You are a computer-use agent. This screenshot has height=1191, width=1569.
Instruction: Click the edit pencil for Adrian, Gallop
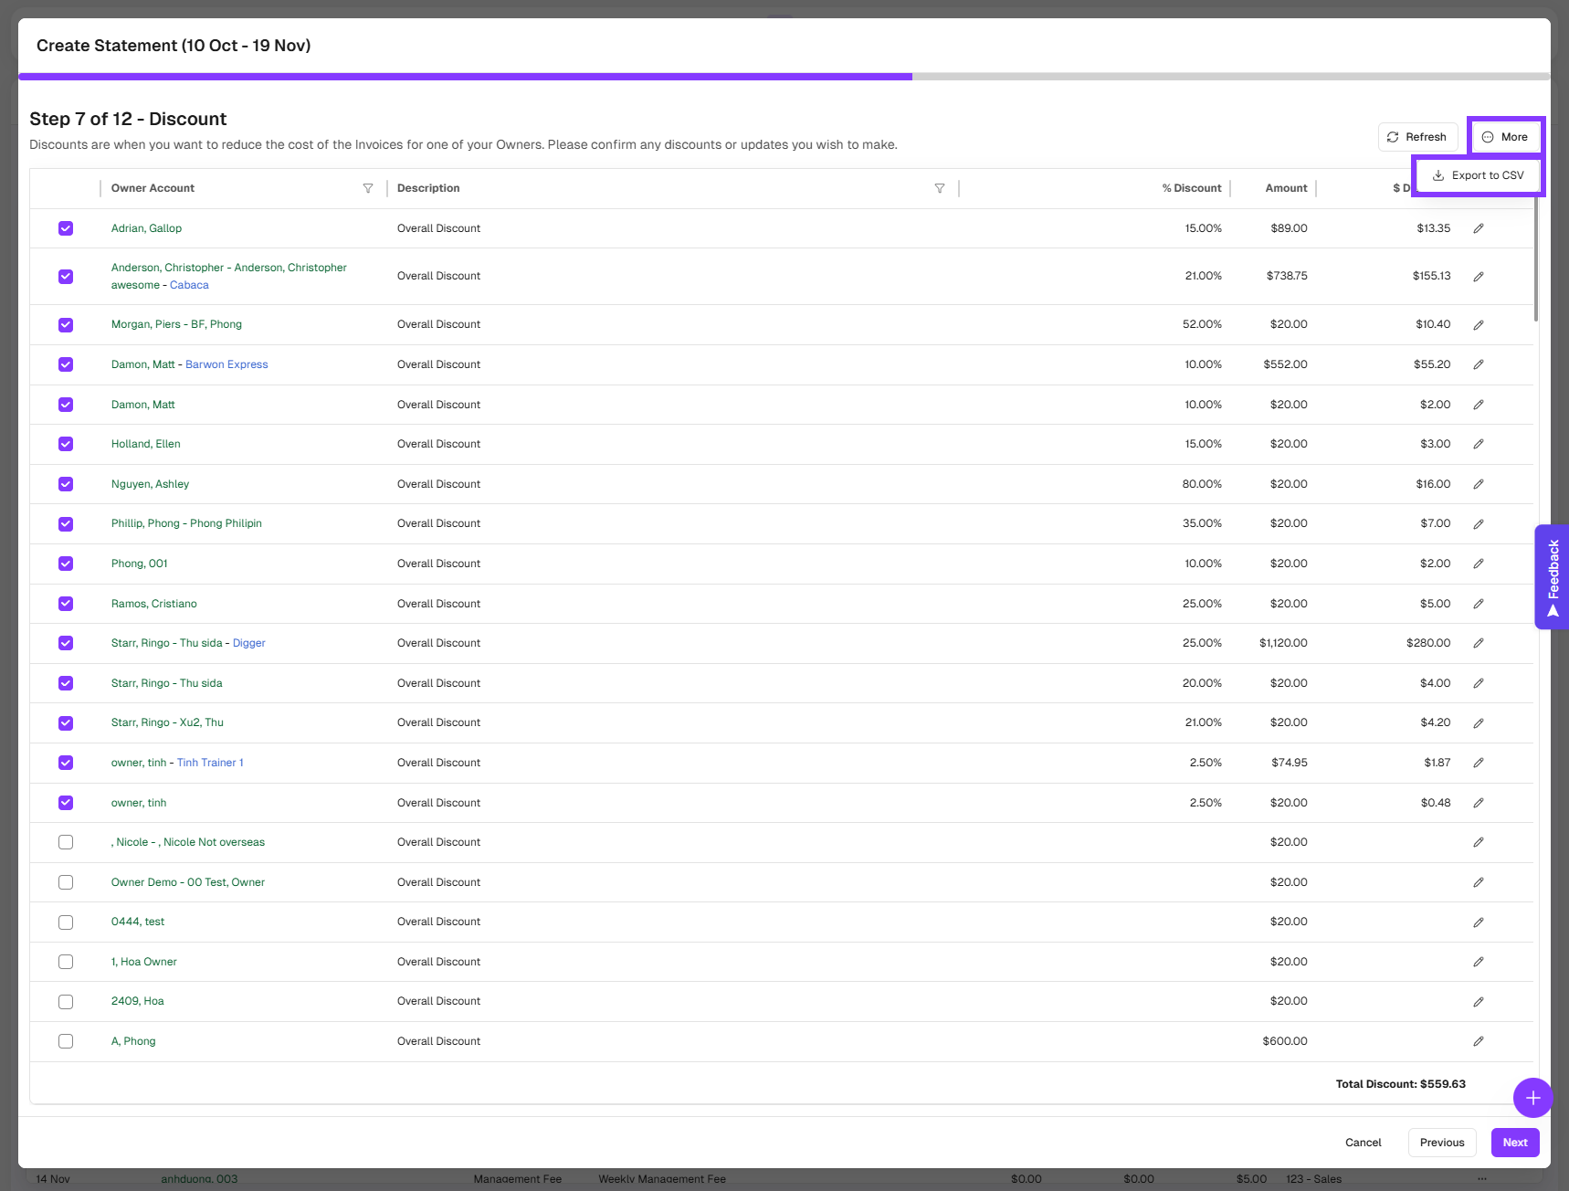(x=1478, y=228)
